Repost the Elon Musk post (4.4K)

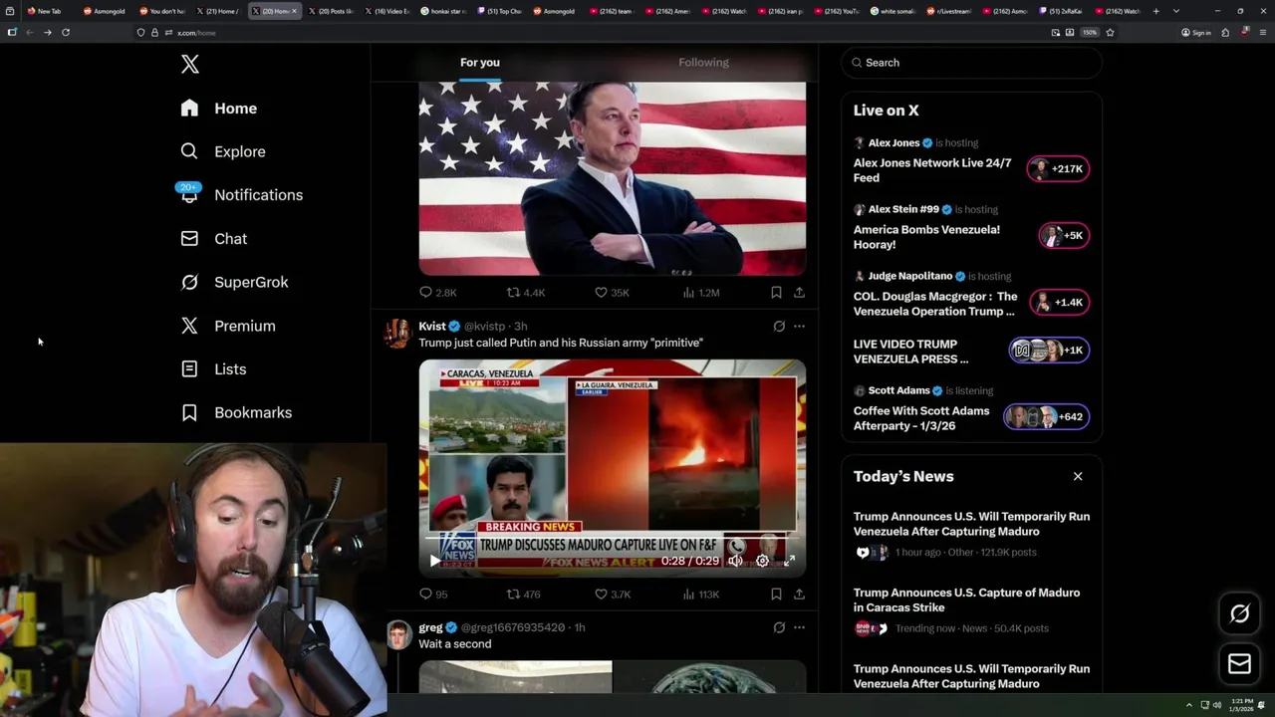pyautogui.click(x=526, y=293)
